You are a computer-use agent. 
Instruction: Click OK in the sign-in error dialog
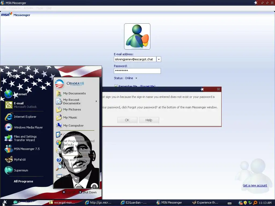127,120
